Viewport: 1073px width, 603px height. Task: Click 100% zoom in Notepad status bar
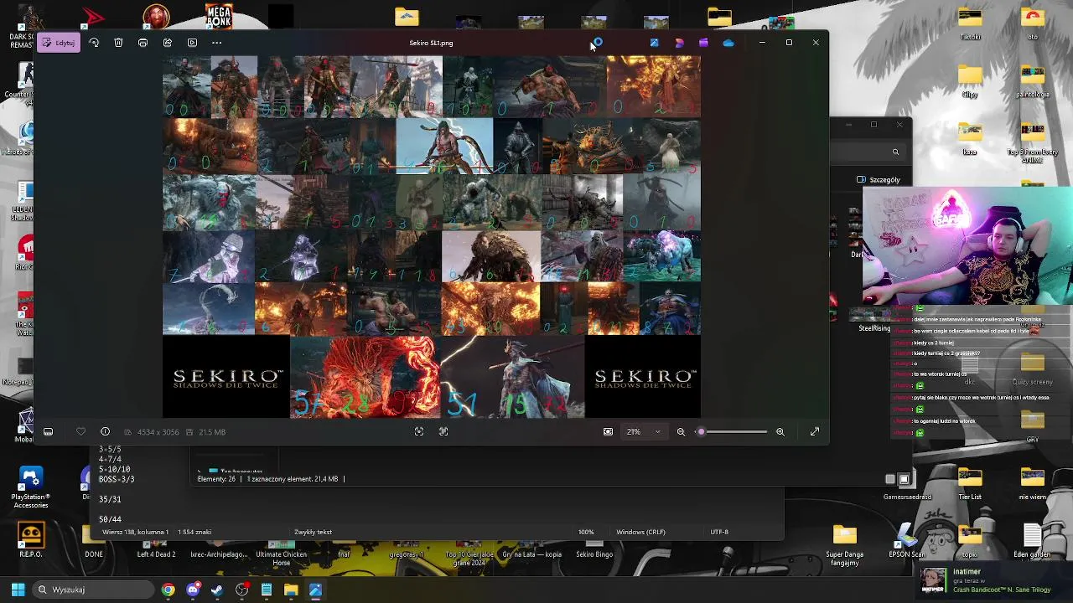click(586, 532)
